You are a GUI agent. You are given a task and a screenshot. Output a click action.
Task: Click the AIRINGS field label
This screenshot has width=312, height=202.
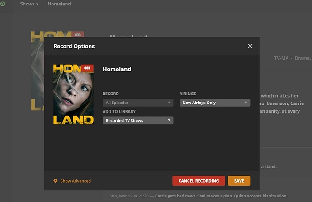pos(188,94)
